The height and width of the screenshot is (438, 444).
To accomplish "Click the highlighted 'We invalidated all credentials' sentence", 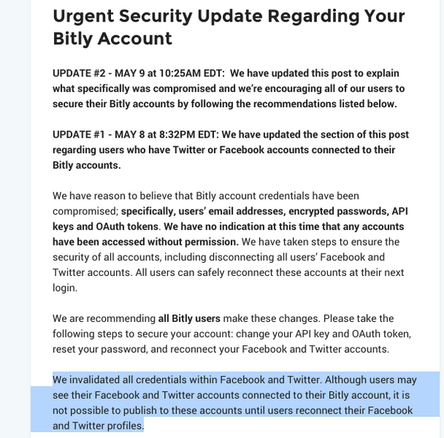I will point(187,380).
